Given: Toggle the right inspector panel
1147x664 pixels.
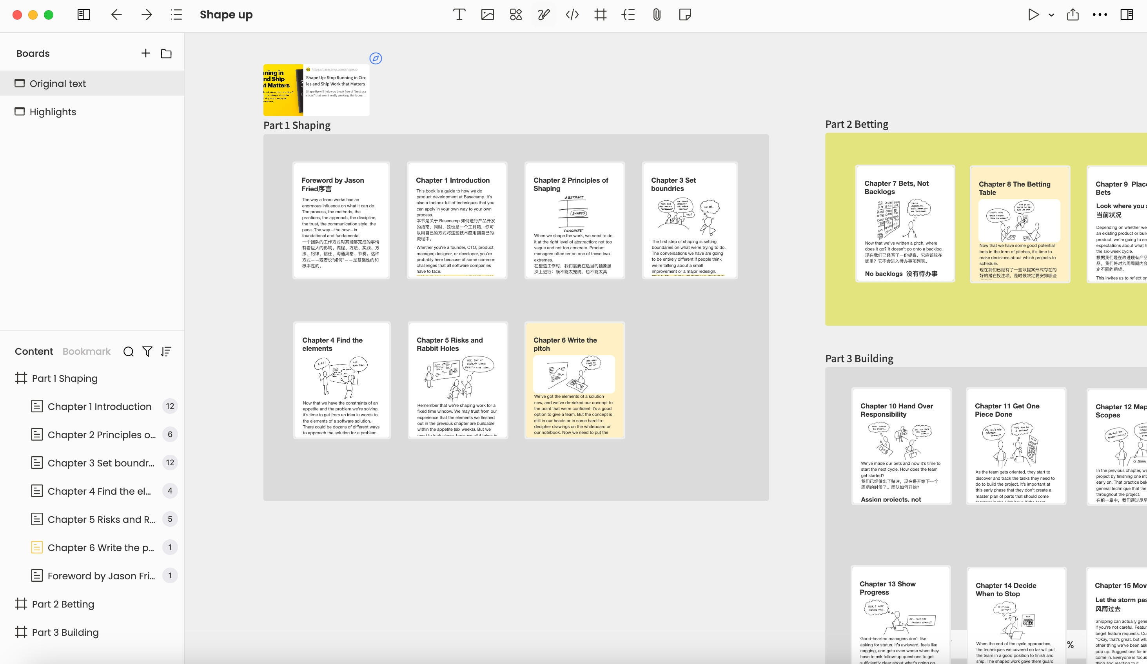Looking at the screenshot, I should pos(1127,15).
